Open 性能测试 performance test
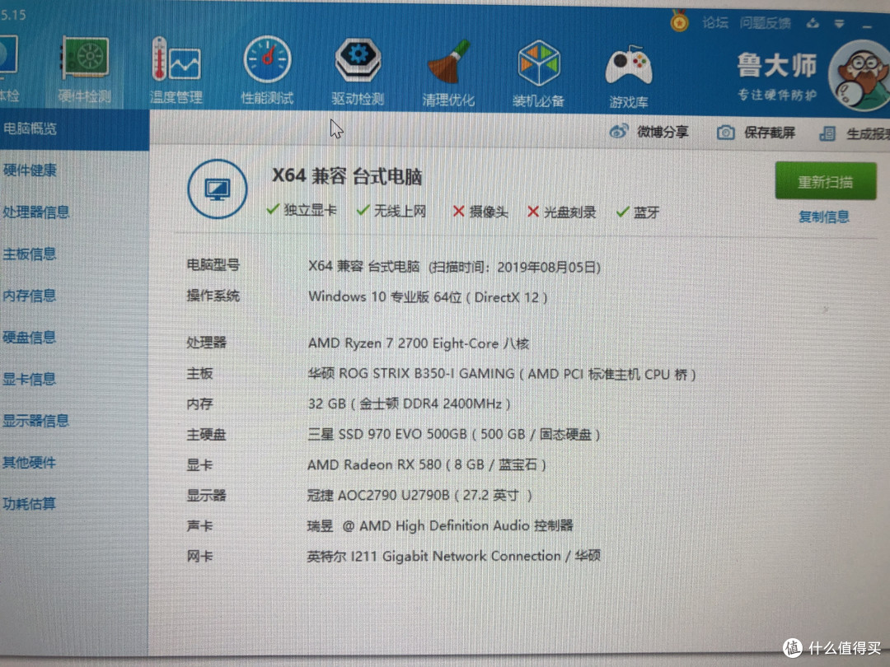This screenshot has width=890, height=667. 267,70
